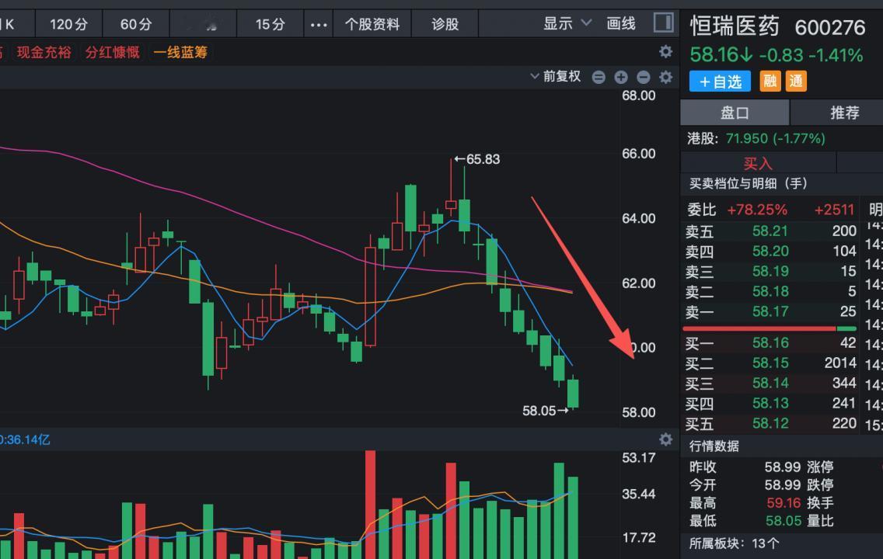Image resolution: width=883 pixels, height=559 pixels.
Task: Open the stock tags row settings gear
Action: 665,51
